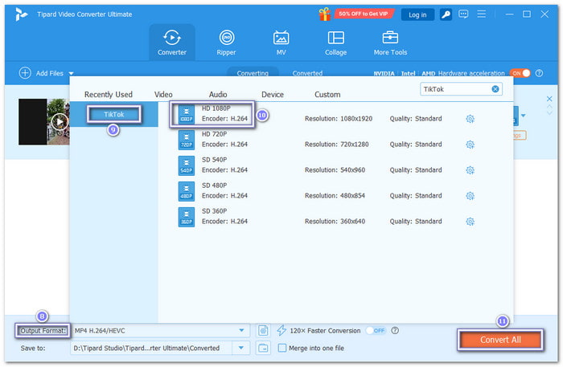Open More Tools toolbox

tap(390, 43)
